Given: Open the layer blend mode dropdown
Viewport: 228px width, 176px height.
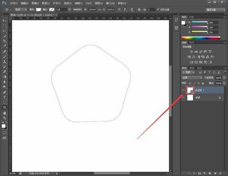Looking at the screenshot, I should (x=192, y=78).
